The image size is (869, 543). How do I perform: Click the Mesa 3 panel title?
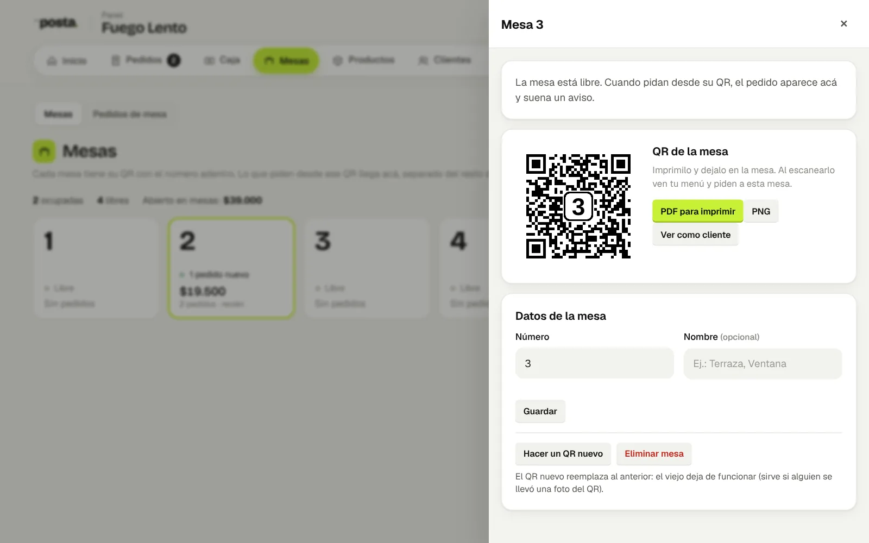pyautogui.click(x=522, y=24)
